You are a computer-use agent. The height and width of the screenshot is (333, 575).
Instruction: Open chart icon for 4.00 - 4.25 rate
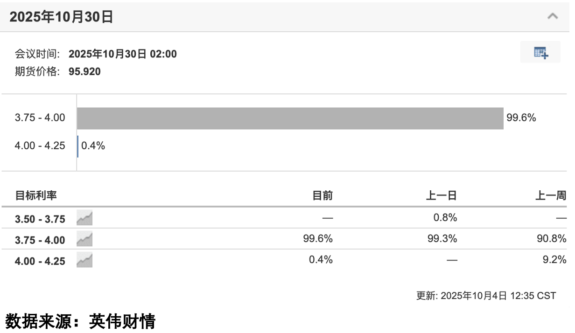pyautogui.click(x=84, y=260)
